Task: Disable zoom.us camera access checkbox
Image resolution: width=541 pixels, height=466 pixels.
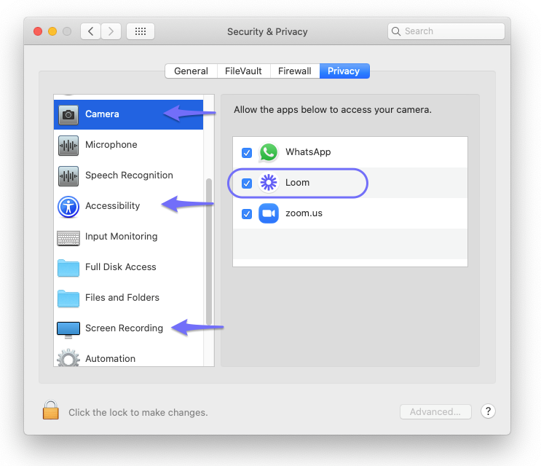Action: (x=247, y=214)
